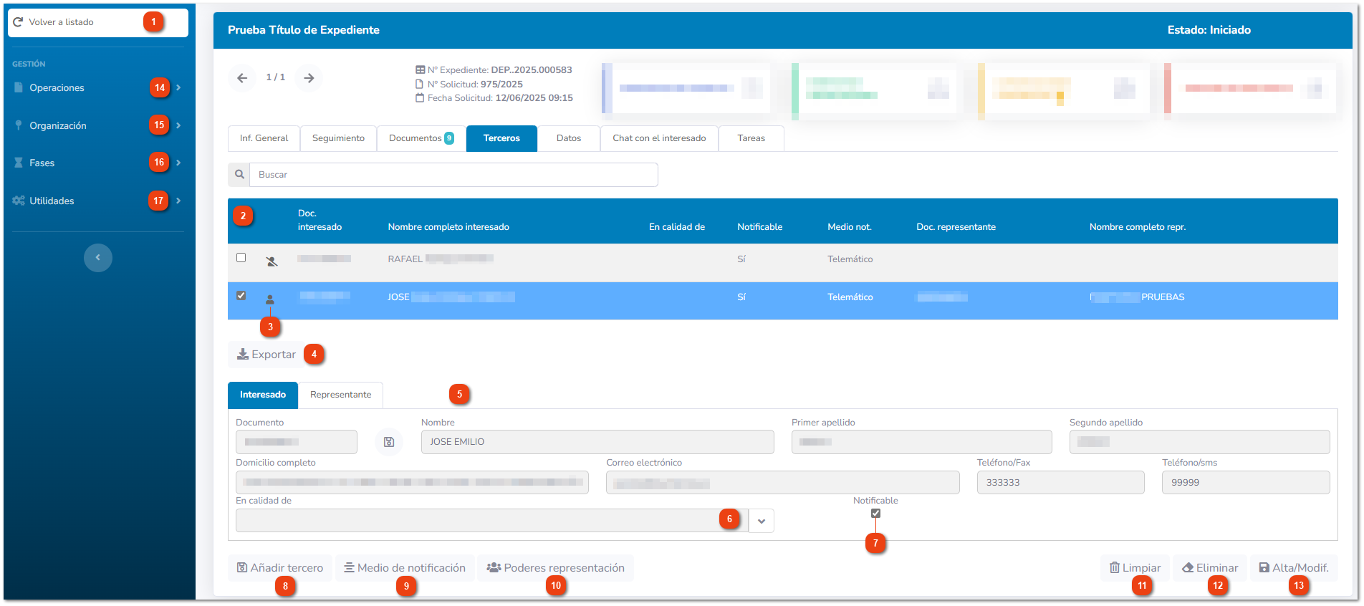Click the Segundo apellido field
Screen dimensions: 1364x606
(x=1199, y=442)
